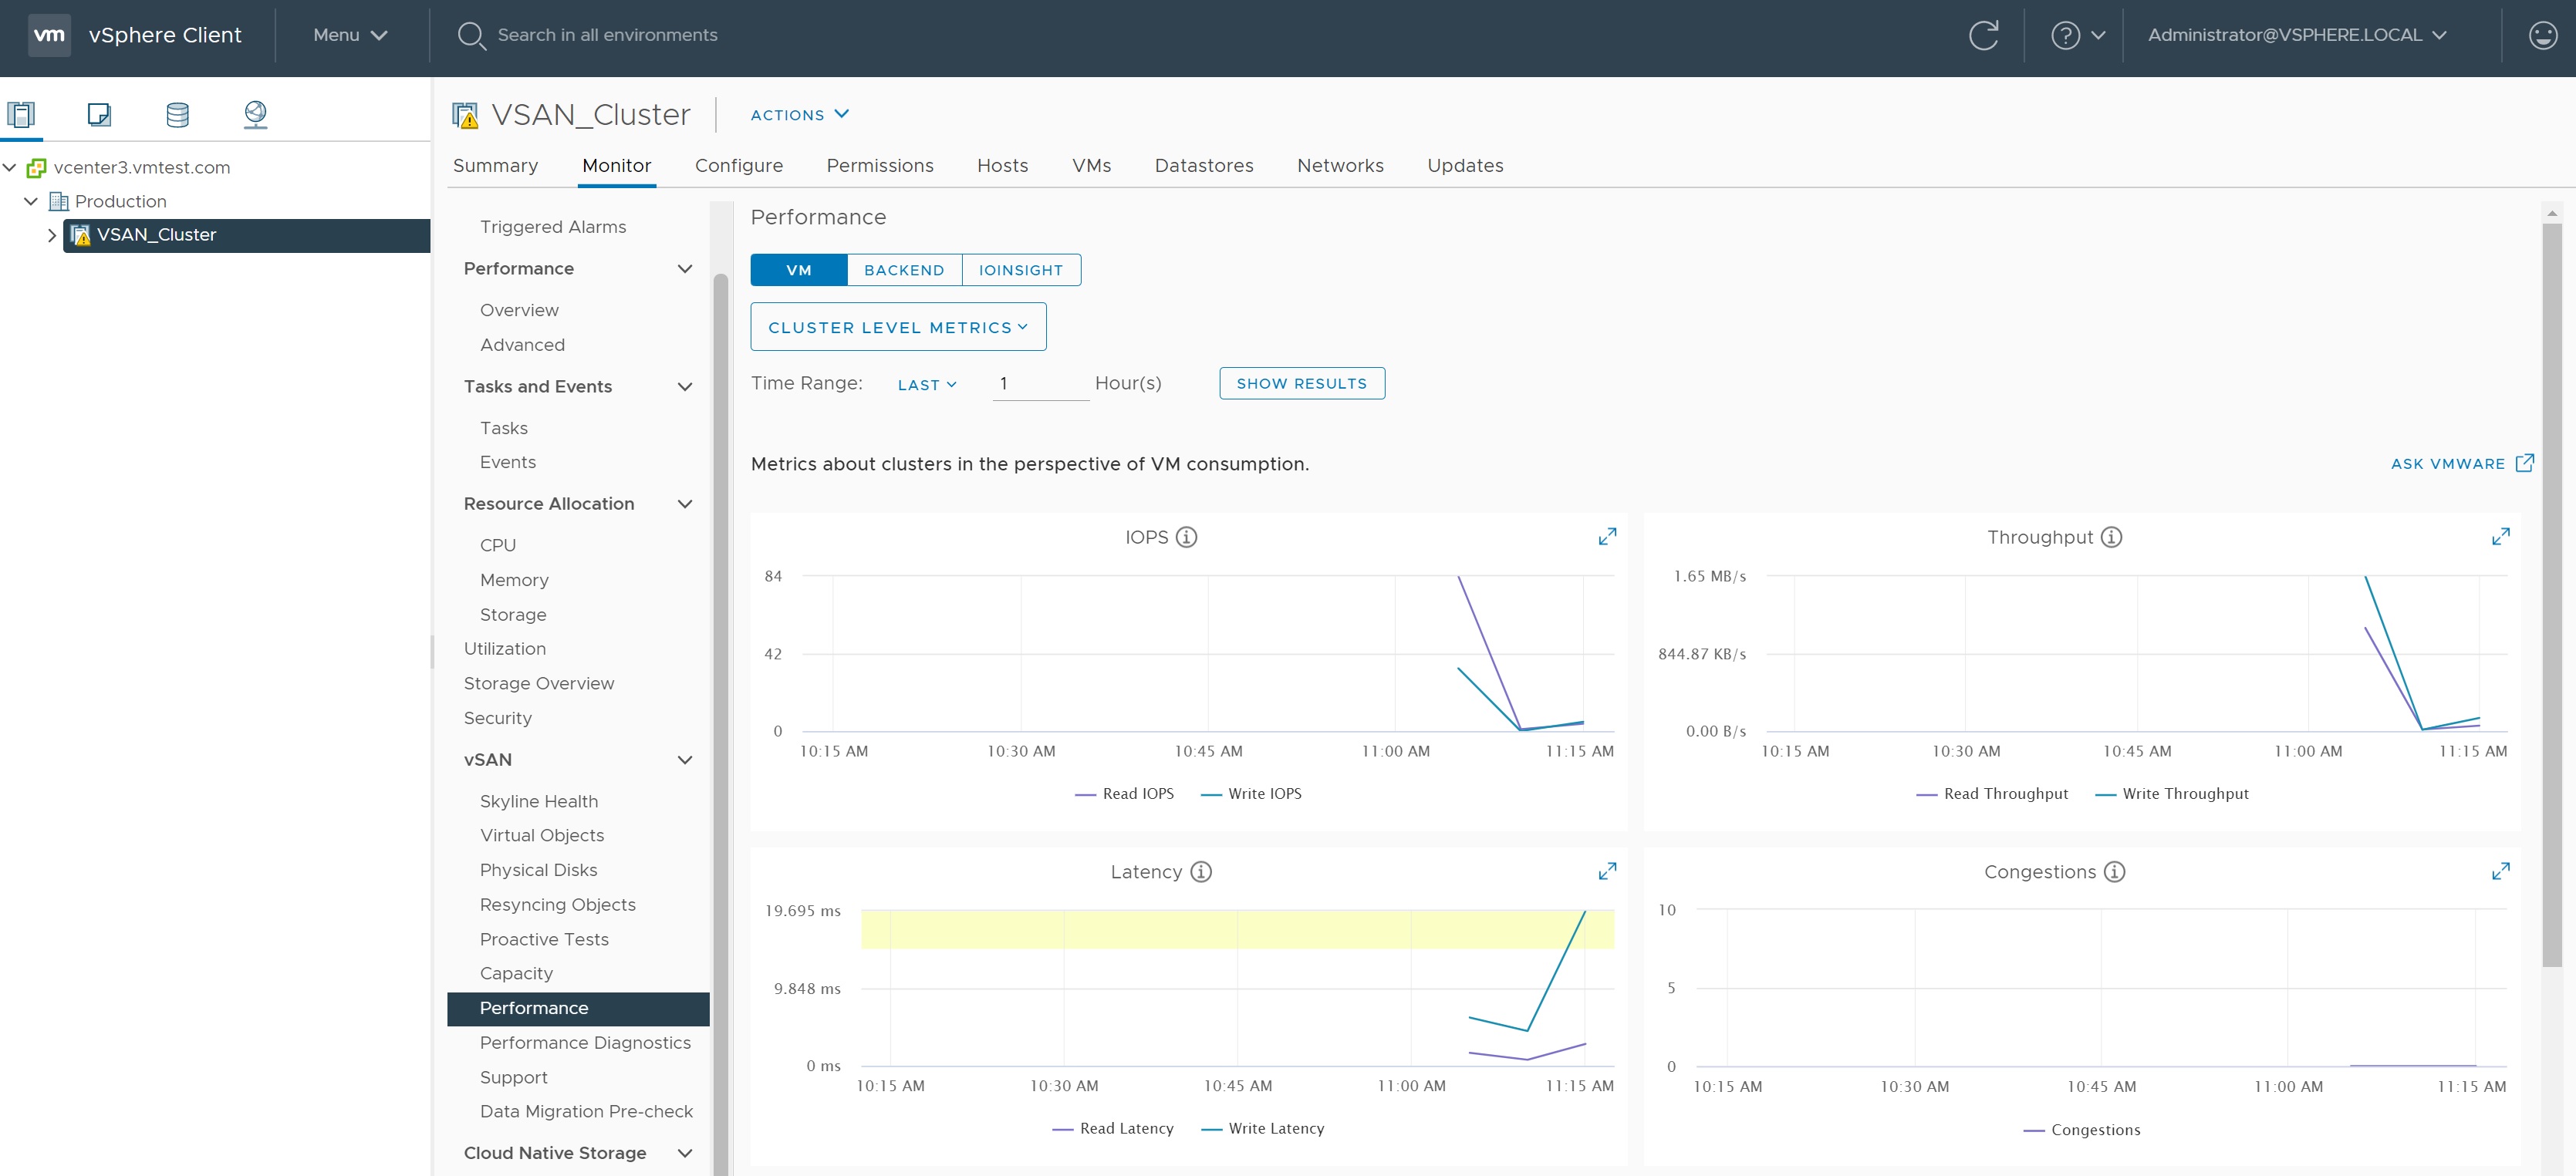The image size is (2576, 1176).
Task: Click the SHOW RESULTS button
Action: pyautogui.click(x=1301, y=384)
